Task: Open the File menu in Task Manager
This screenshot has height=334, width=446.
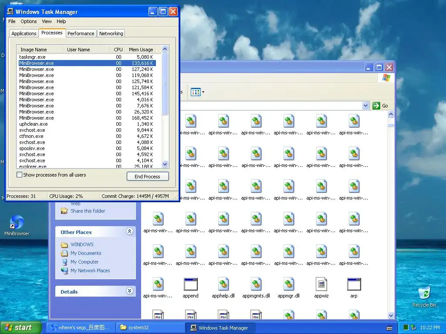Action: (x=12, y=21)
